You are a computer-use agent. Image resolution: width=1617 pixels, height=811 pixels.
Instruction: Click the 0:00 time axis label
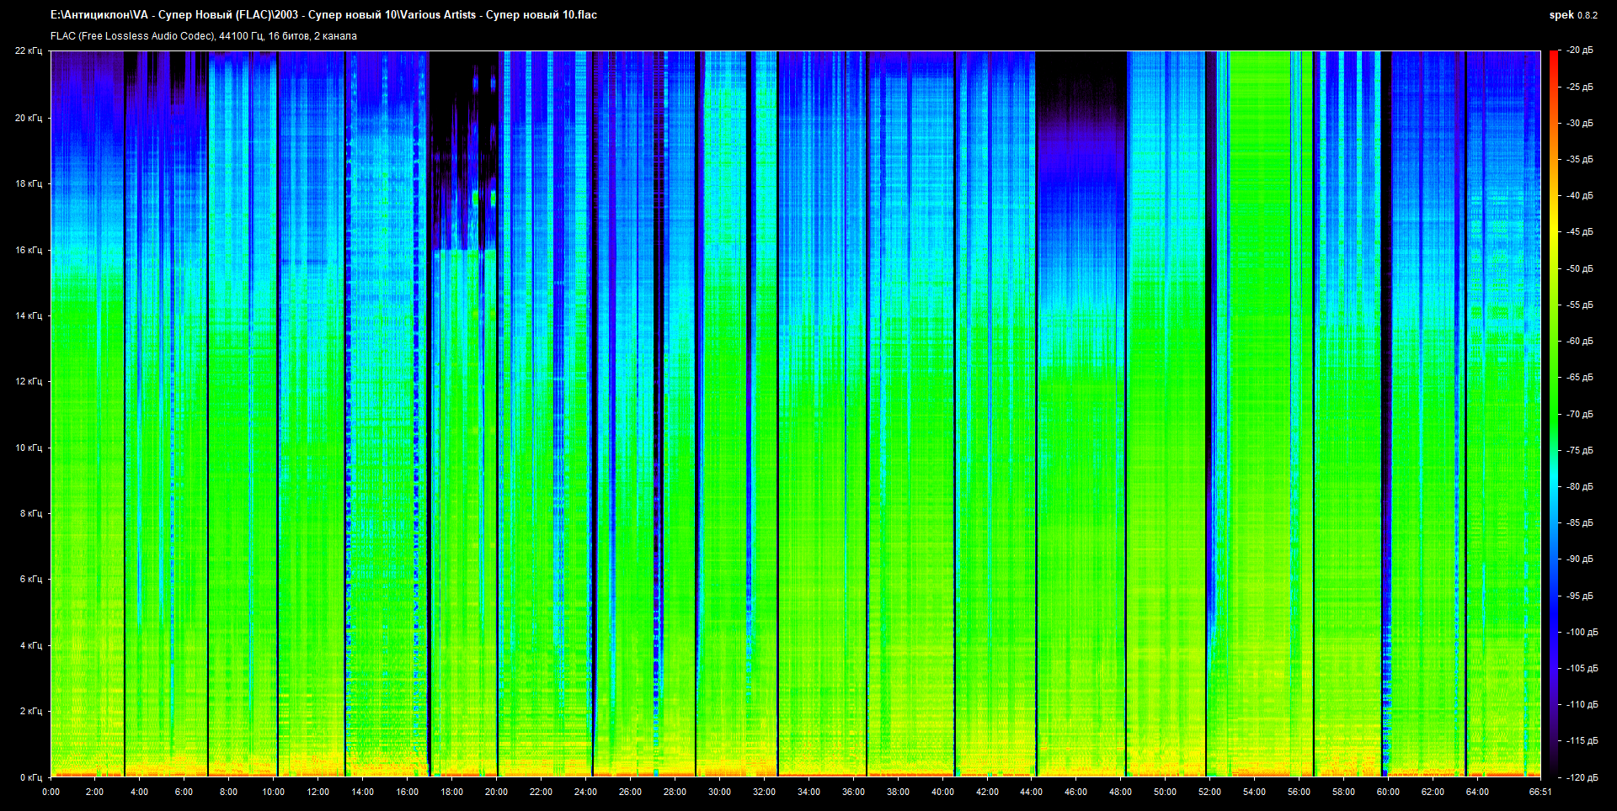[x=51, y=792]
